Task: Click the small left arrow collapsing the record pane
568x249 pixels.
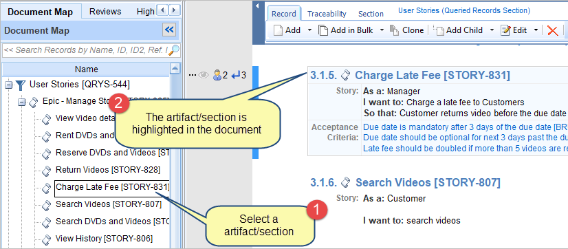Action: click(257, 6)
